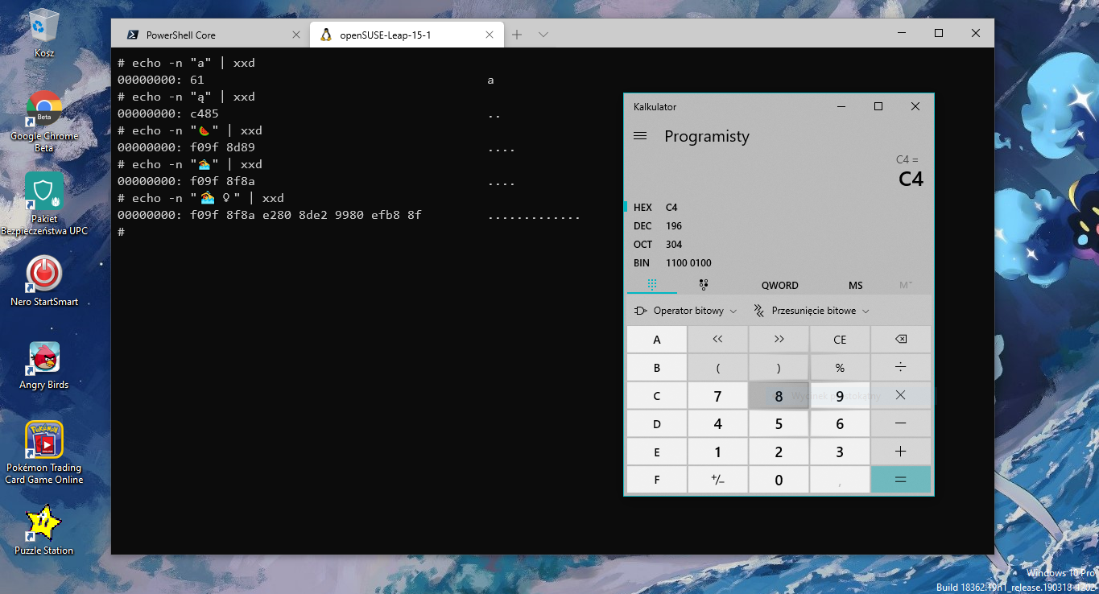Click the 5 key in Calculator
1099x594 pixels.
(x=779, y=423)
